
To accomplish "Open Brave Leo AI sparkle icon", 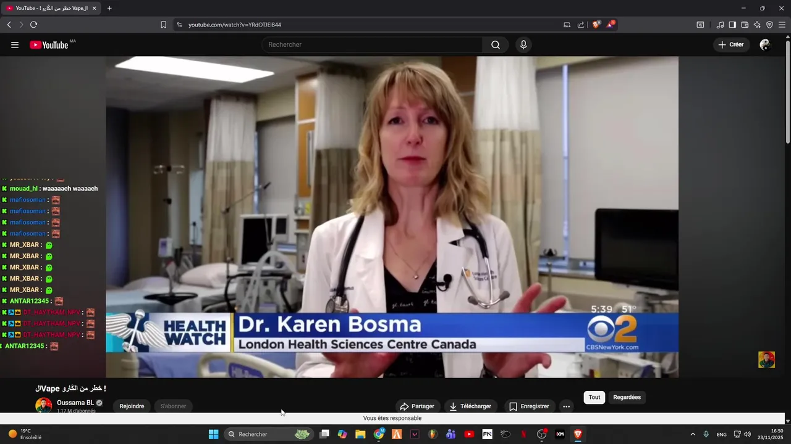I will coord(757,25).
